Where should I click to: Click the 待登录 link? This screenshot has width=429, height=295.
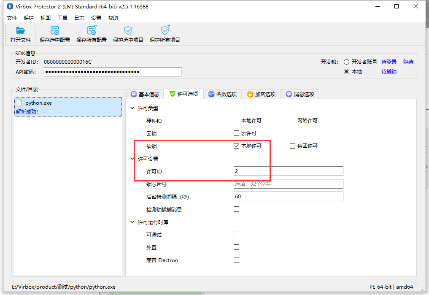(389, 62)
